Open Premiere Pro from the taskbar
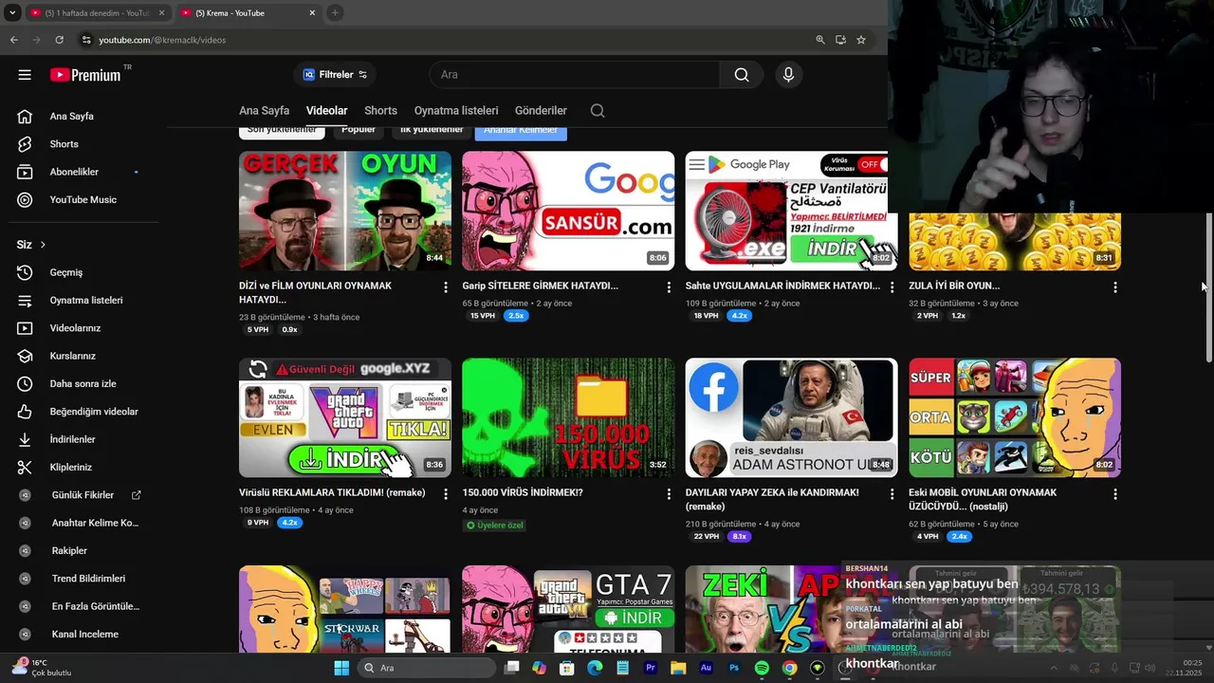Image resolution: width=1214 pixels, height=683 pixels. coord(651,668)
